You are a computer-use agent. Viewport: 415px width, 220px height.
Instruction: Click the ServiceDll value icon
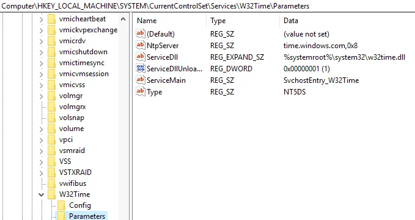pyautogui.click(x=141, y=57)
